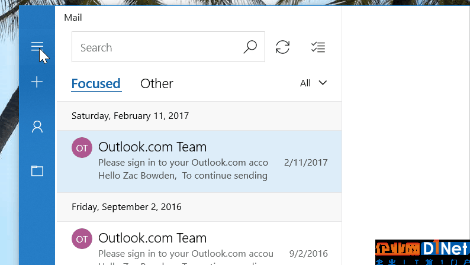
Task: Open the 2/11/2017 Outlook.com Team email
Action: (x=199, y=161)
